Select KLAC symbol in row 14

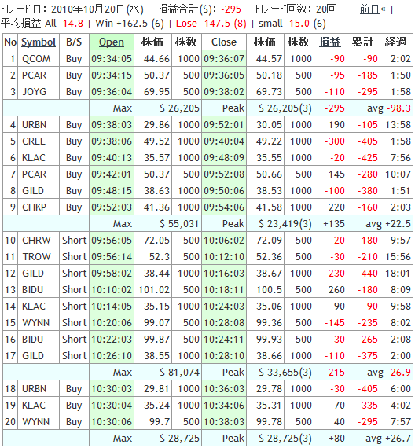(34, 307)
